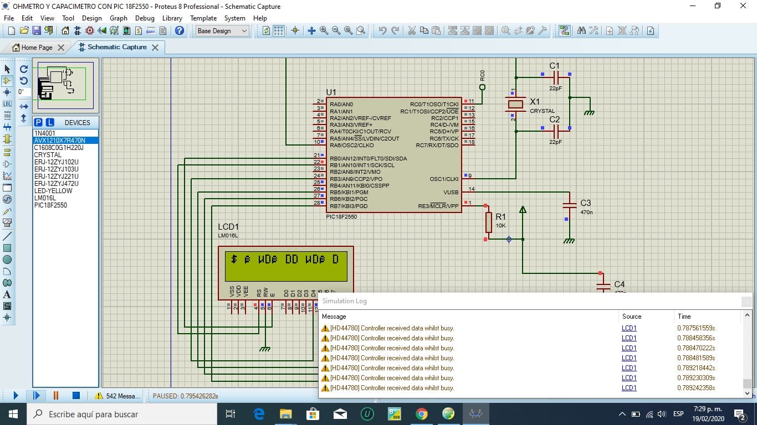Screen dimensions: 757x425
Task: Open File Explorer from the taskbar
Action: tap(285, 414)
